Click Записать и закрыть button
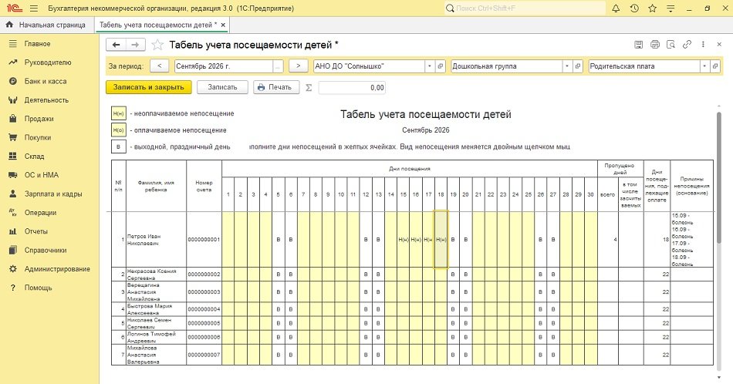Screen dimensions: 733x384 (149, 87)
